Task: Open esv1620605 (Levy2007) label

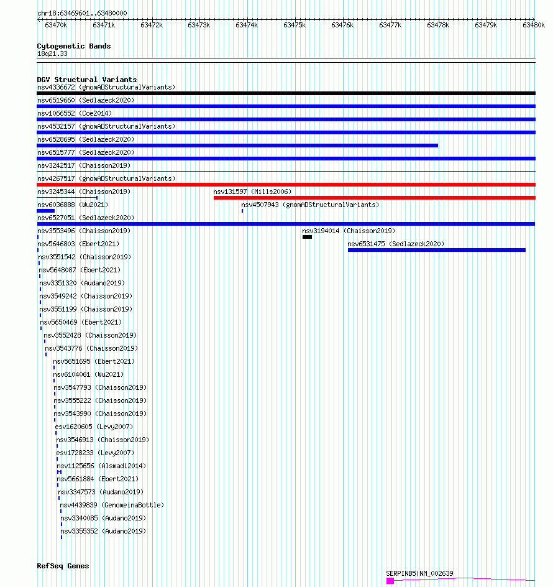Action: tap(94, 427)
